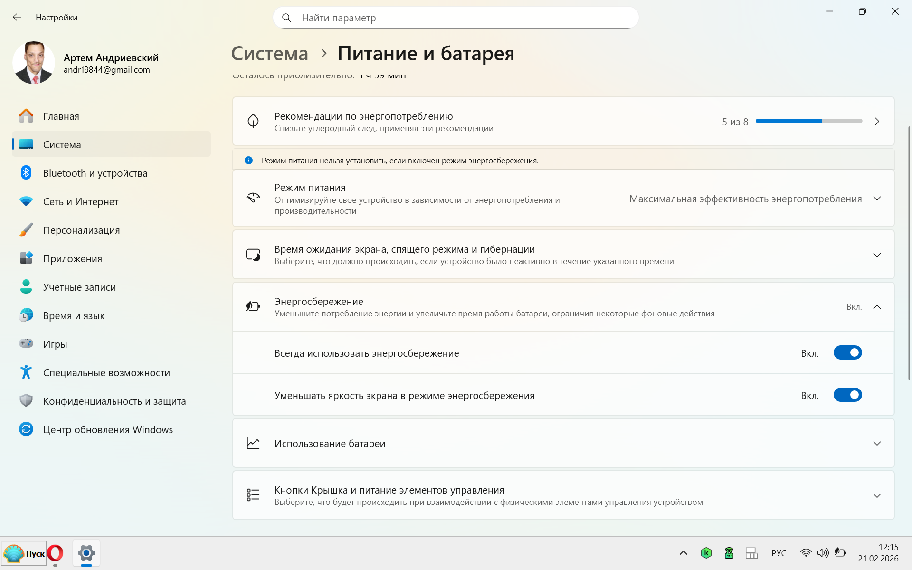Select Учетные записи in the sidebar
Screen dimensions: 912x570
pyautogui.click(x=79, y=287)
